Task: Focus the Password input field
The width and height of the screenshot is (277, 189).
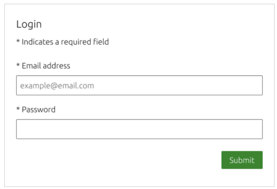Action: (x=139, y=129)
